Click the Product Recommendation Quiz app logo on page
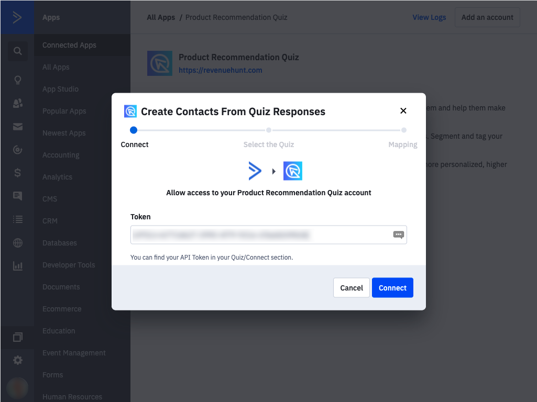The width and height of the screenshot is (537, 402). pos(160,63)
